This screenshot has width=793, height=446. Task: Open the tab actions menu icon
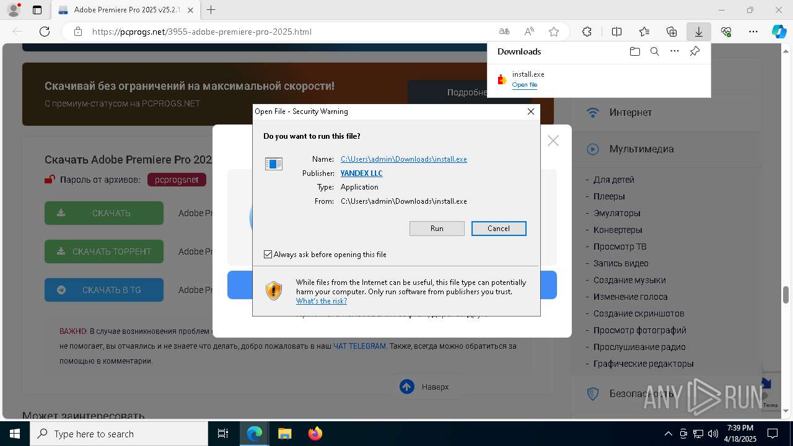pos(37,10)
